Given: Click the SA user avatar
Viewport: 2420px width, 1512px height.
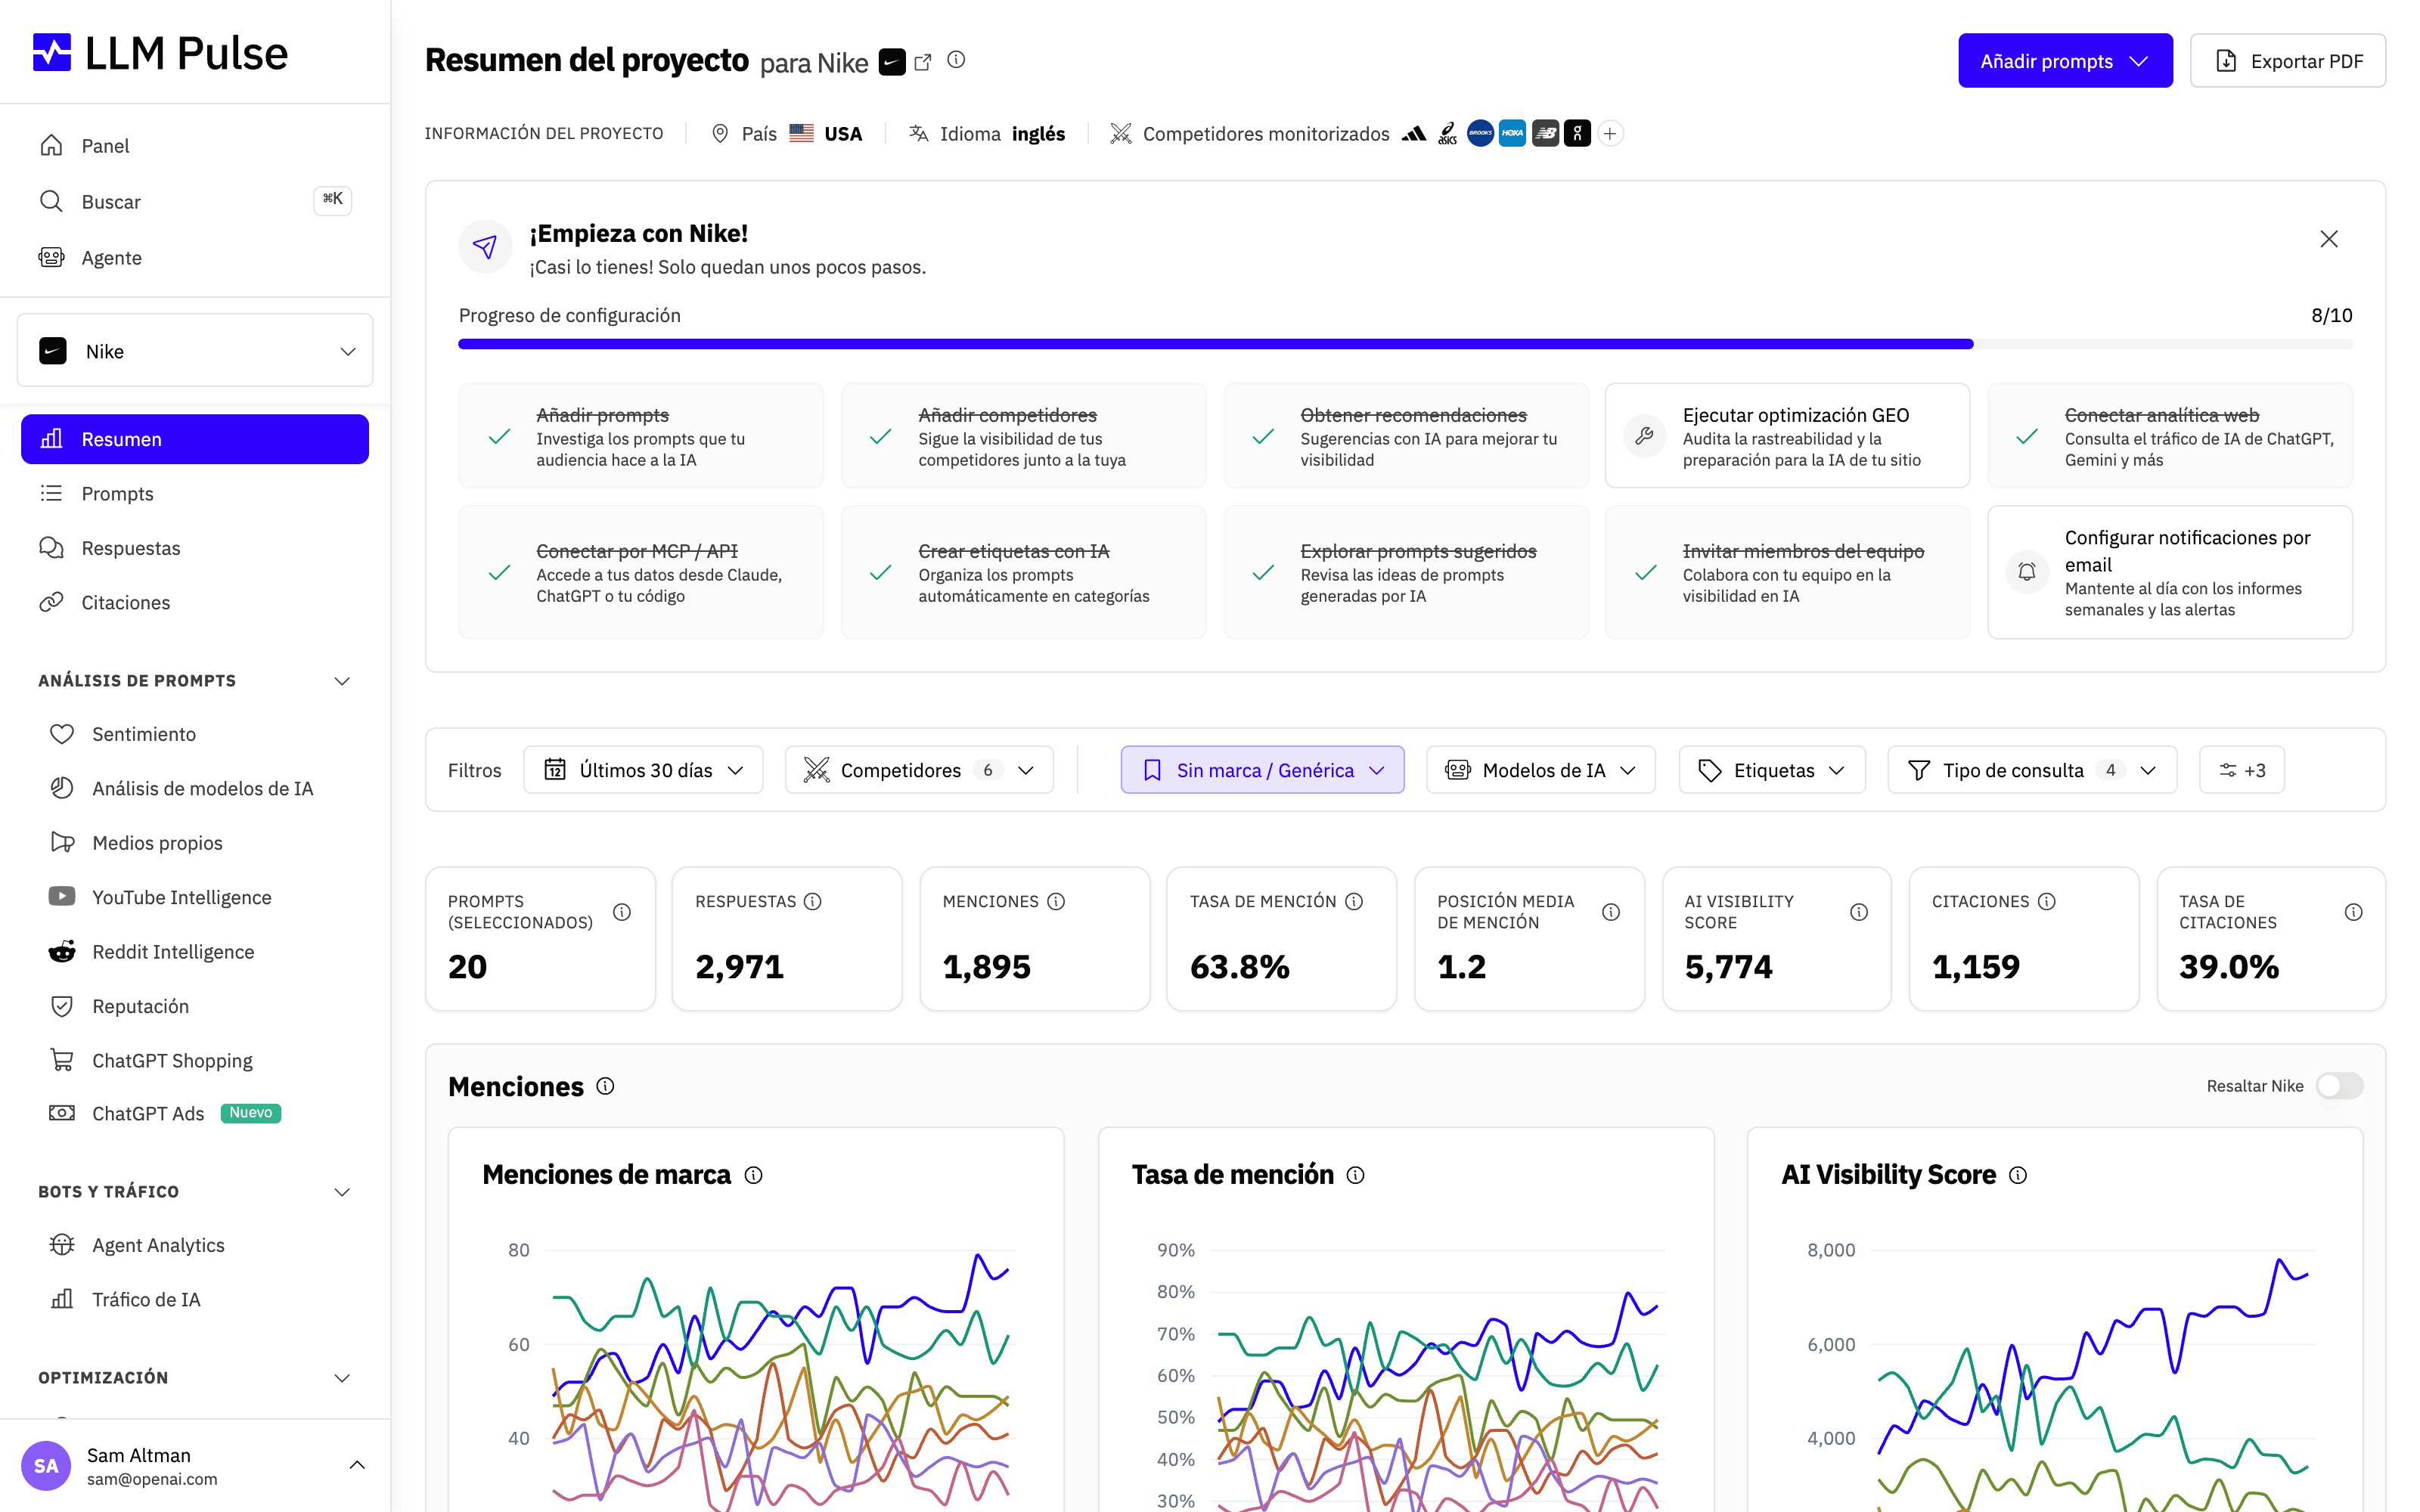Looking at the screenshot, I should [x=46, y=1466].
